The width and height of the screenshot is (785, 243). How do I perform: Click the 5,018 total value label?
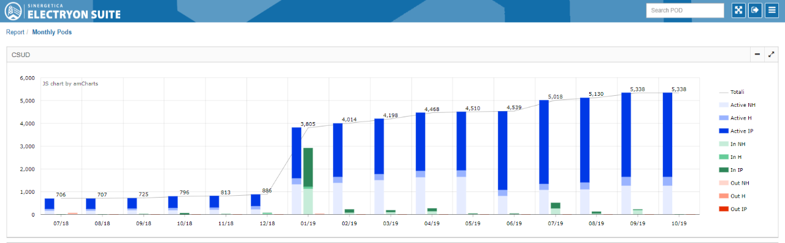click(x=556, y=96)
